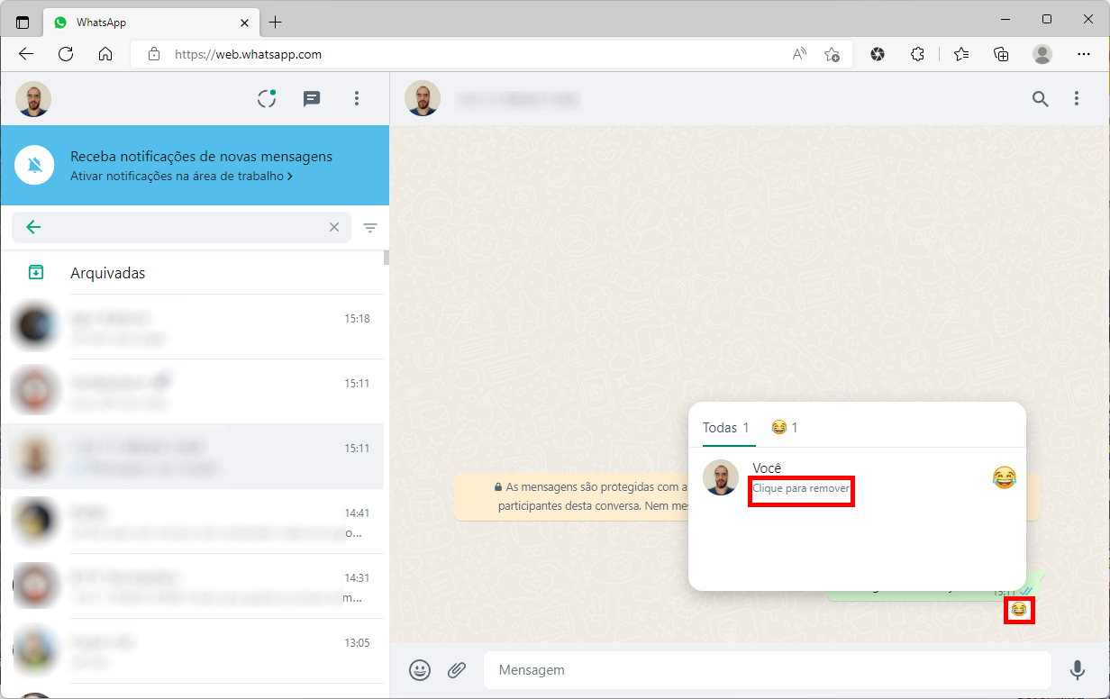Start a new chat via message icon
Viewport: 1110px width, 699px height.
tap(312, 99)
